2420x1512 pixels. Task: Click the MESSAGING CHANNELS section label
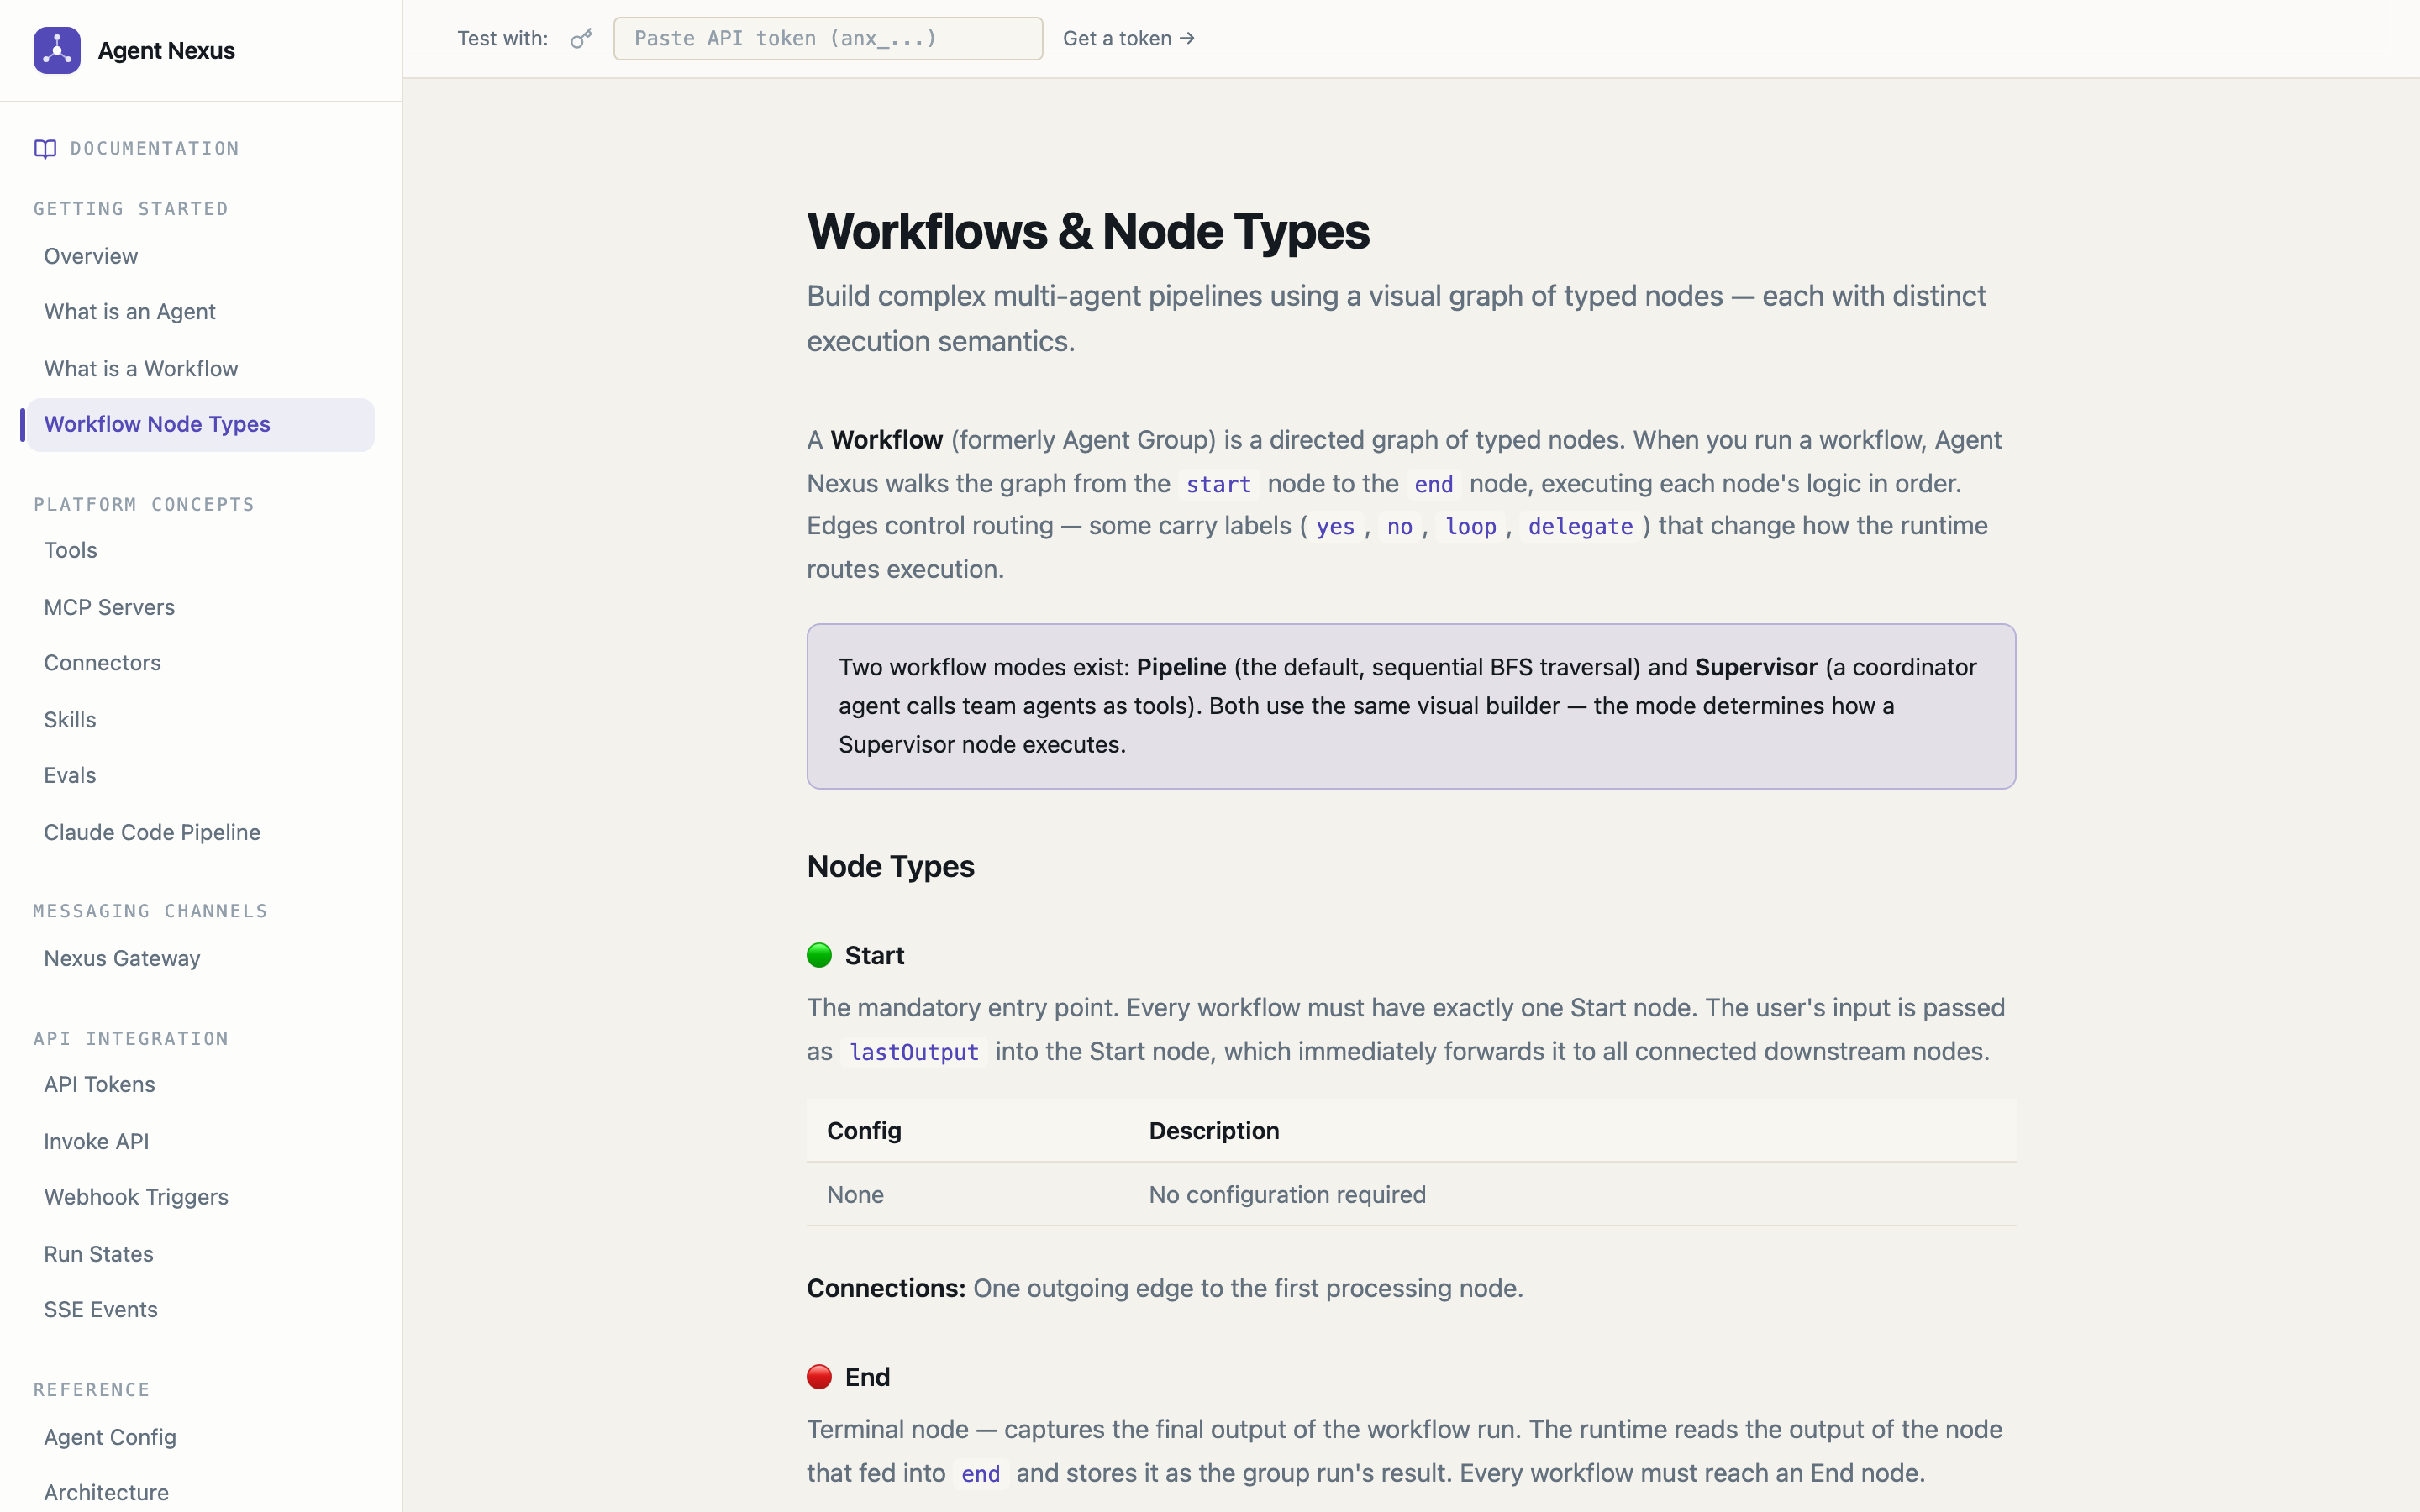pyautogui.click(x=151, y=911)
